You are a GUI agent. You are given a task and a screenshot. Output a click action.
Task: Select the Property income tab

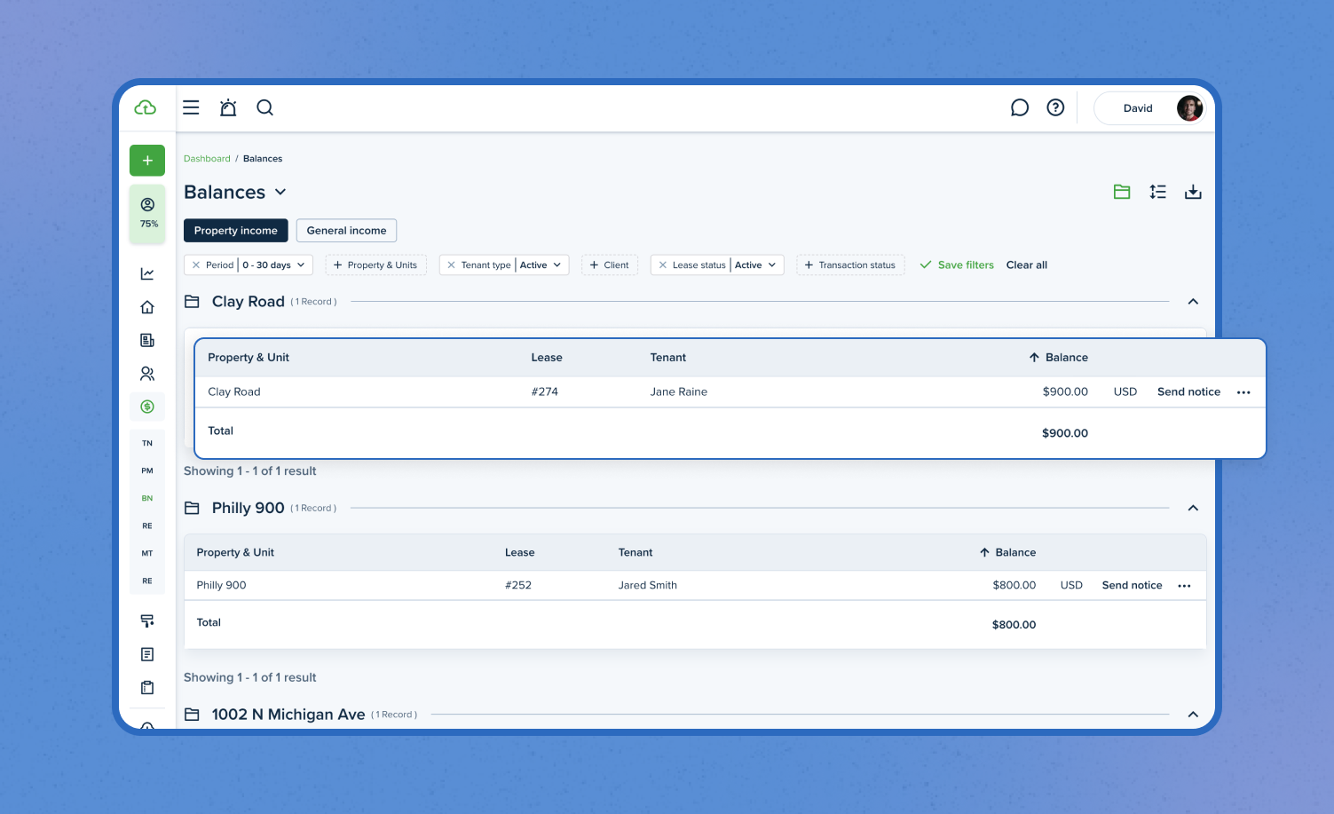pos(235,231)
